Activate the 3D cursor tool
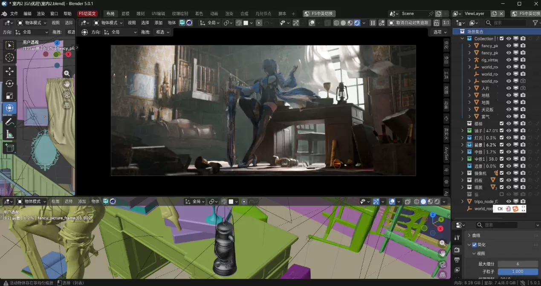Screen dimensions: 541x286 9,57
